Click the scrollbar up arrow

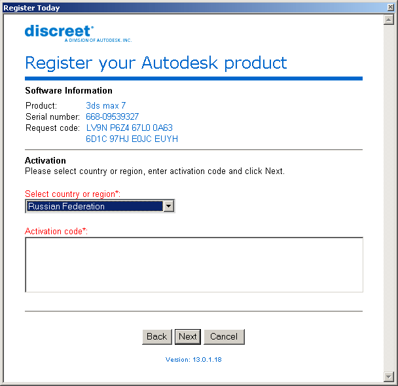pos(388,20)
